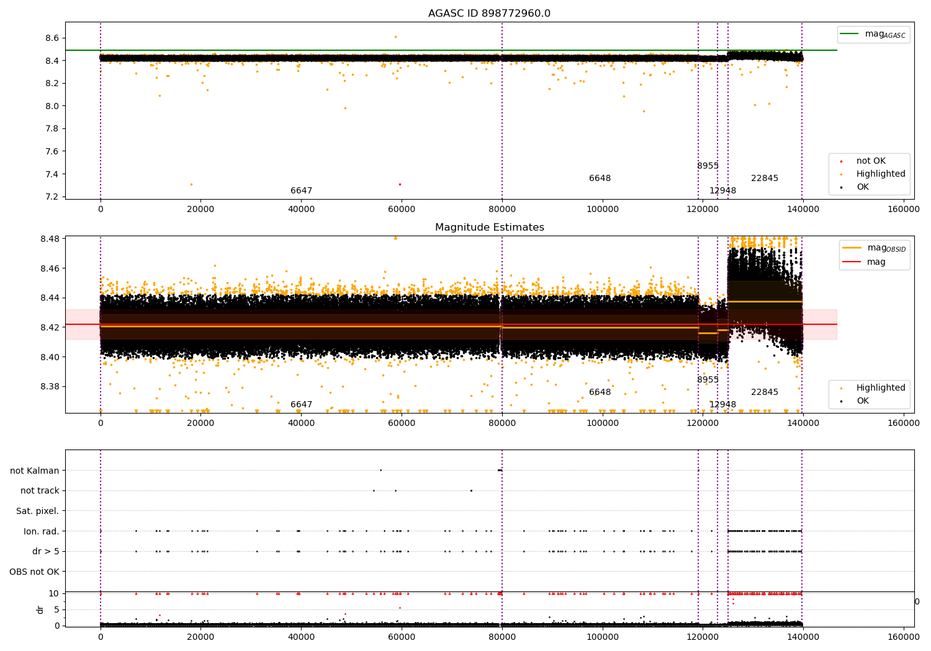This screenshot has width=931, height=651.
Task: Click the 'Sat. pixel.' axis label
Action: [37, 511]
